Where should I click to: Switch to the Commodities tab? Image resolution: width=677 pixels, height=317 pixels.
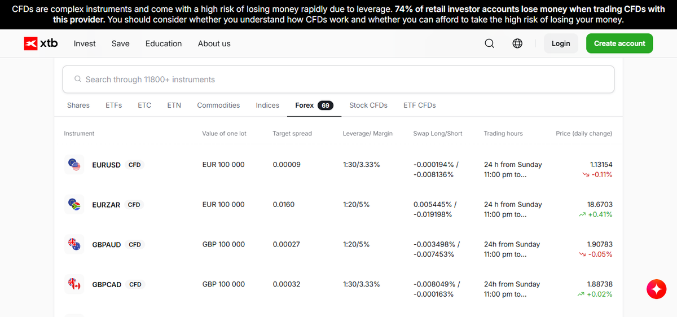(x=218, y=105)
